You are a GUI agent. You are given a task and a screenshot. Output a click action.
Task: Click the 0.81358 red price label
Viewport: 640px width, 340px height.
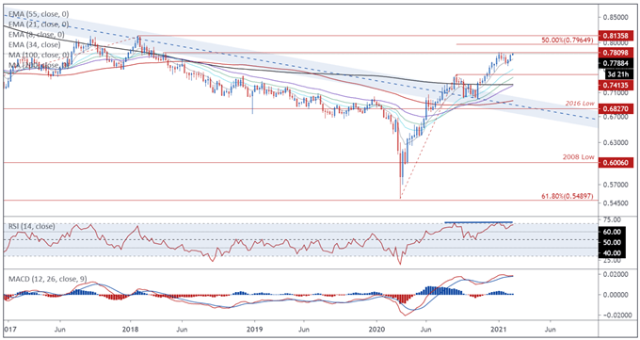pos(616,36)
